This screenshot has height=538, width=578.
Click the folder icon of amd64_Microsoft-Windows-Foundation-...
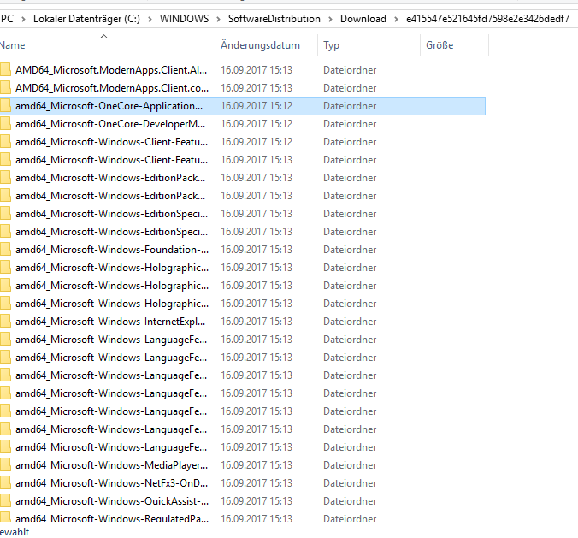5,249
